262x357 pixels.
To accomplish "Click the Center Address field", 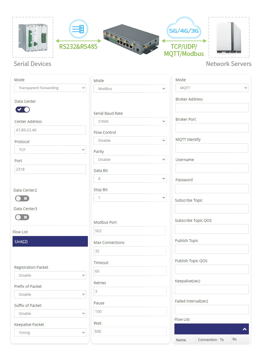I will [50, 130].
